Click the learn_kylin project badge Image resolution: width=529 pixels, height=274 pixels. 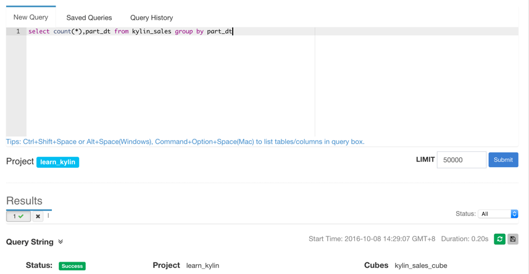[57, 162]
